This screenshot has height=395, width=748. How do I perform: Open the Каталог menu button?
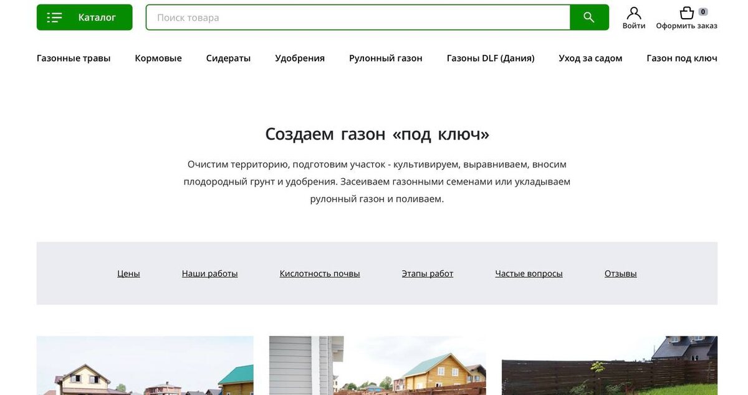coord(84,17)
